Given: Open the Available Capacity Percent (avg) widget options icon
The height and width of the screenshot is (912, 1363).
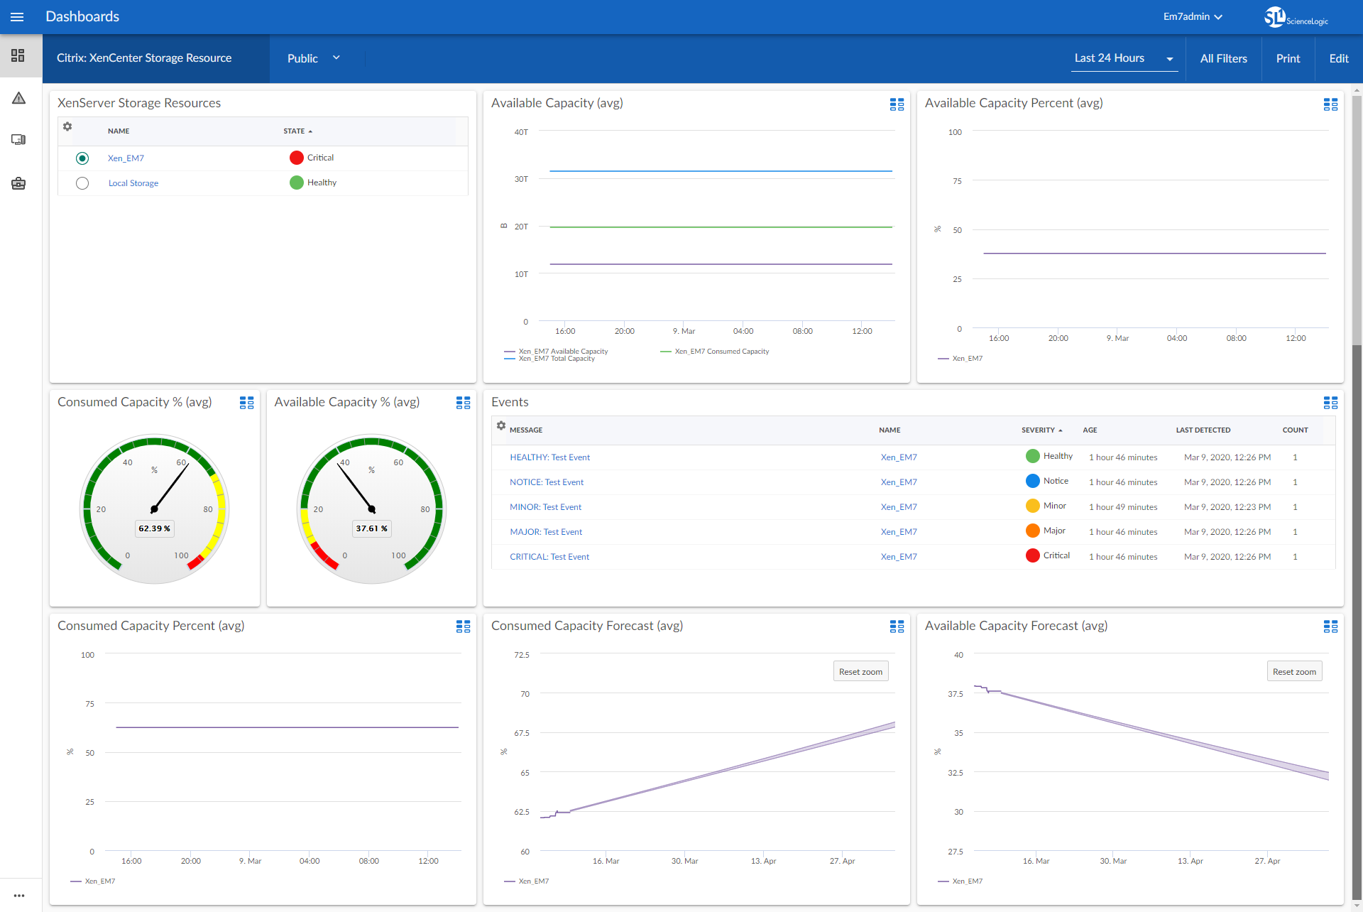Looking at the screenshot, I should click(1330, 104).
